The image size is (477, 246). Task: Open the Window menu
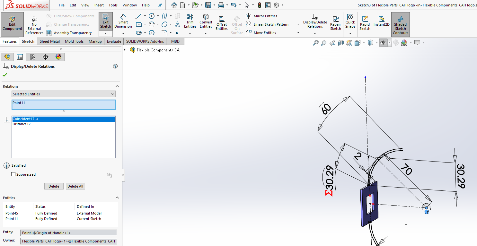[130, 5]
